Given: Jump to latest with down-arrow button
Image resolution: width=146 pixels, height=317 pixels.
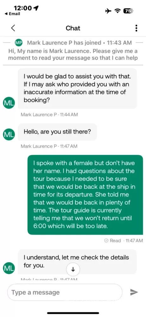Looking at the screenshot, I should [73, 269].
